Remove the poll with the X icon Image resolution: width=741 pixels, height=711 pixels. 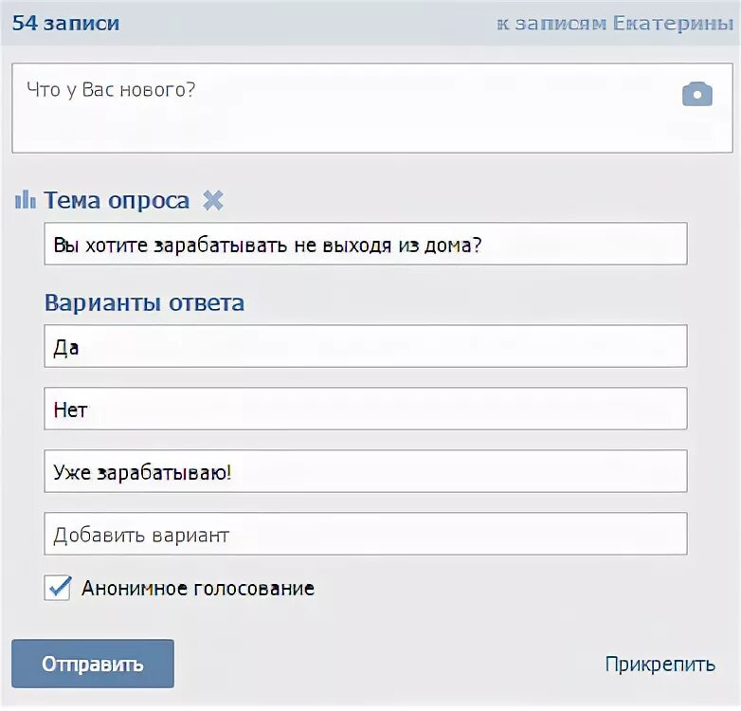(x=213, y=200)
